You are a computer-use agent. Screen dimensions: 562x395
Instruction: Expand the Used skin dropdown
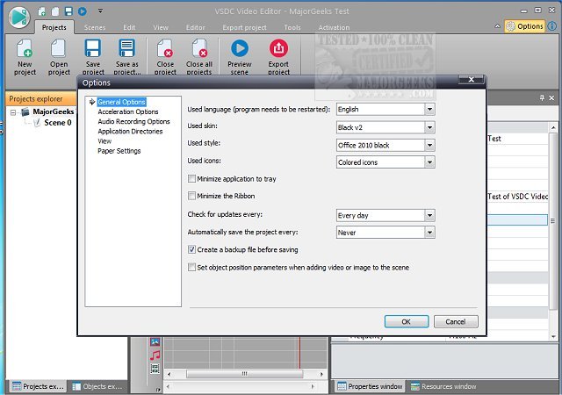[429, 126]
